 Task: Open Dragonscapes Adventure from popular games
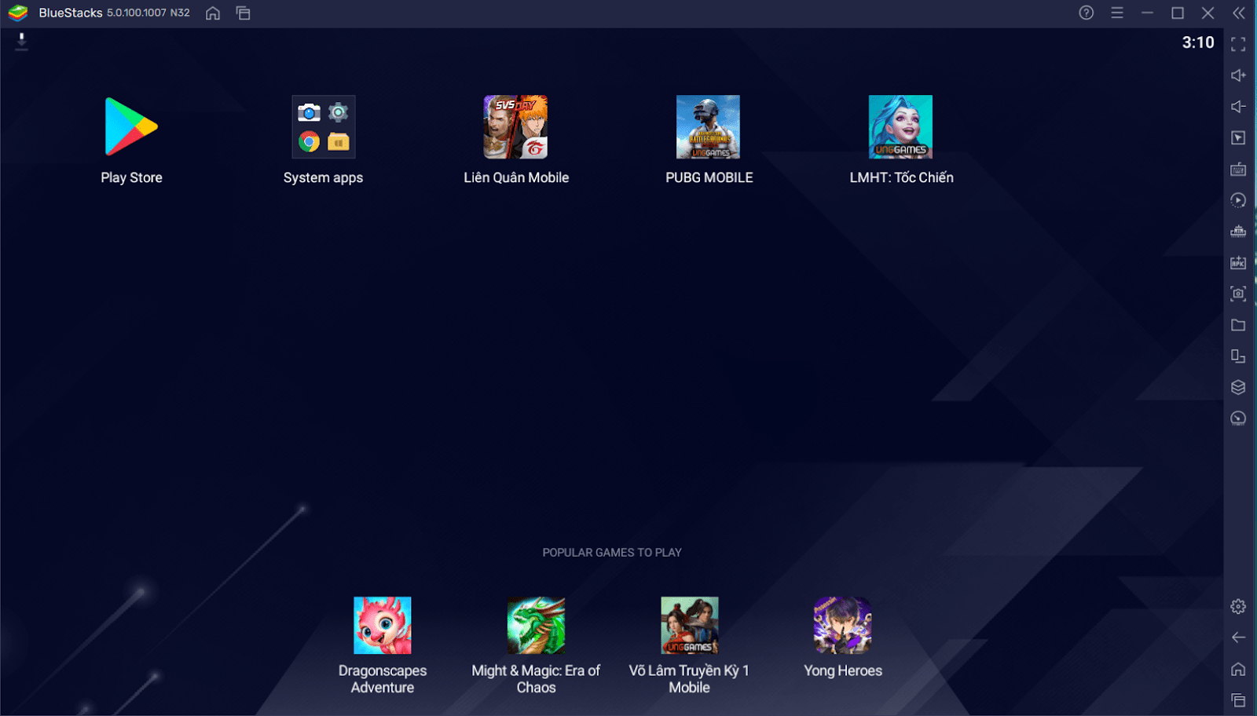coord(383,626)
